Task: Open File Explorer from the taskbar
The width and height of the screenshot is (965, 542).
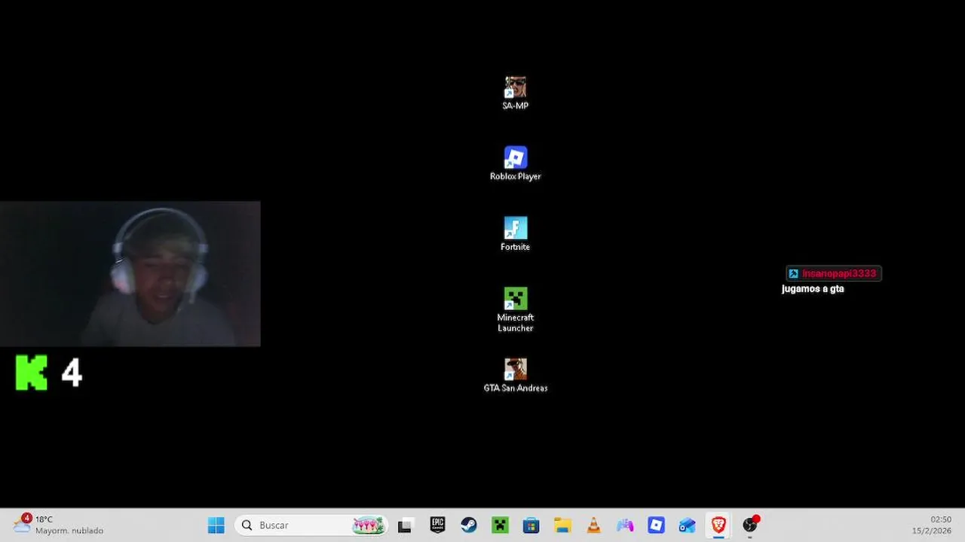Action: tap(562, 525)
